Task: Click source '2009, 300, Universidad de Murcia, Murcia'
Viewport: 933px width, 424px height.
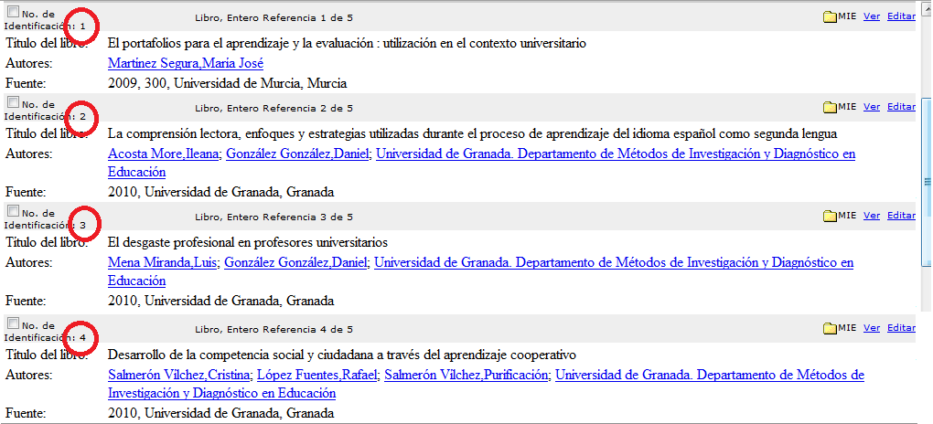Action: [x=227, y=83]
